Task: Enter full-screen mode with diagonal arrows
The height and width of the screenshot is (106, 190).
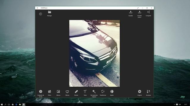Action: point(138,8)
